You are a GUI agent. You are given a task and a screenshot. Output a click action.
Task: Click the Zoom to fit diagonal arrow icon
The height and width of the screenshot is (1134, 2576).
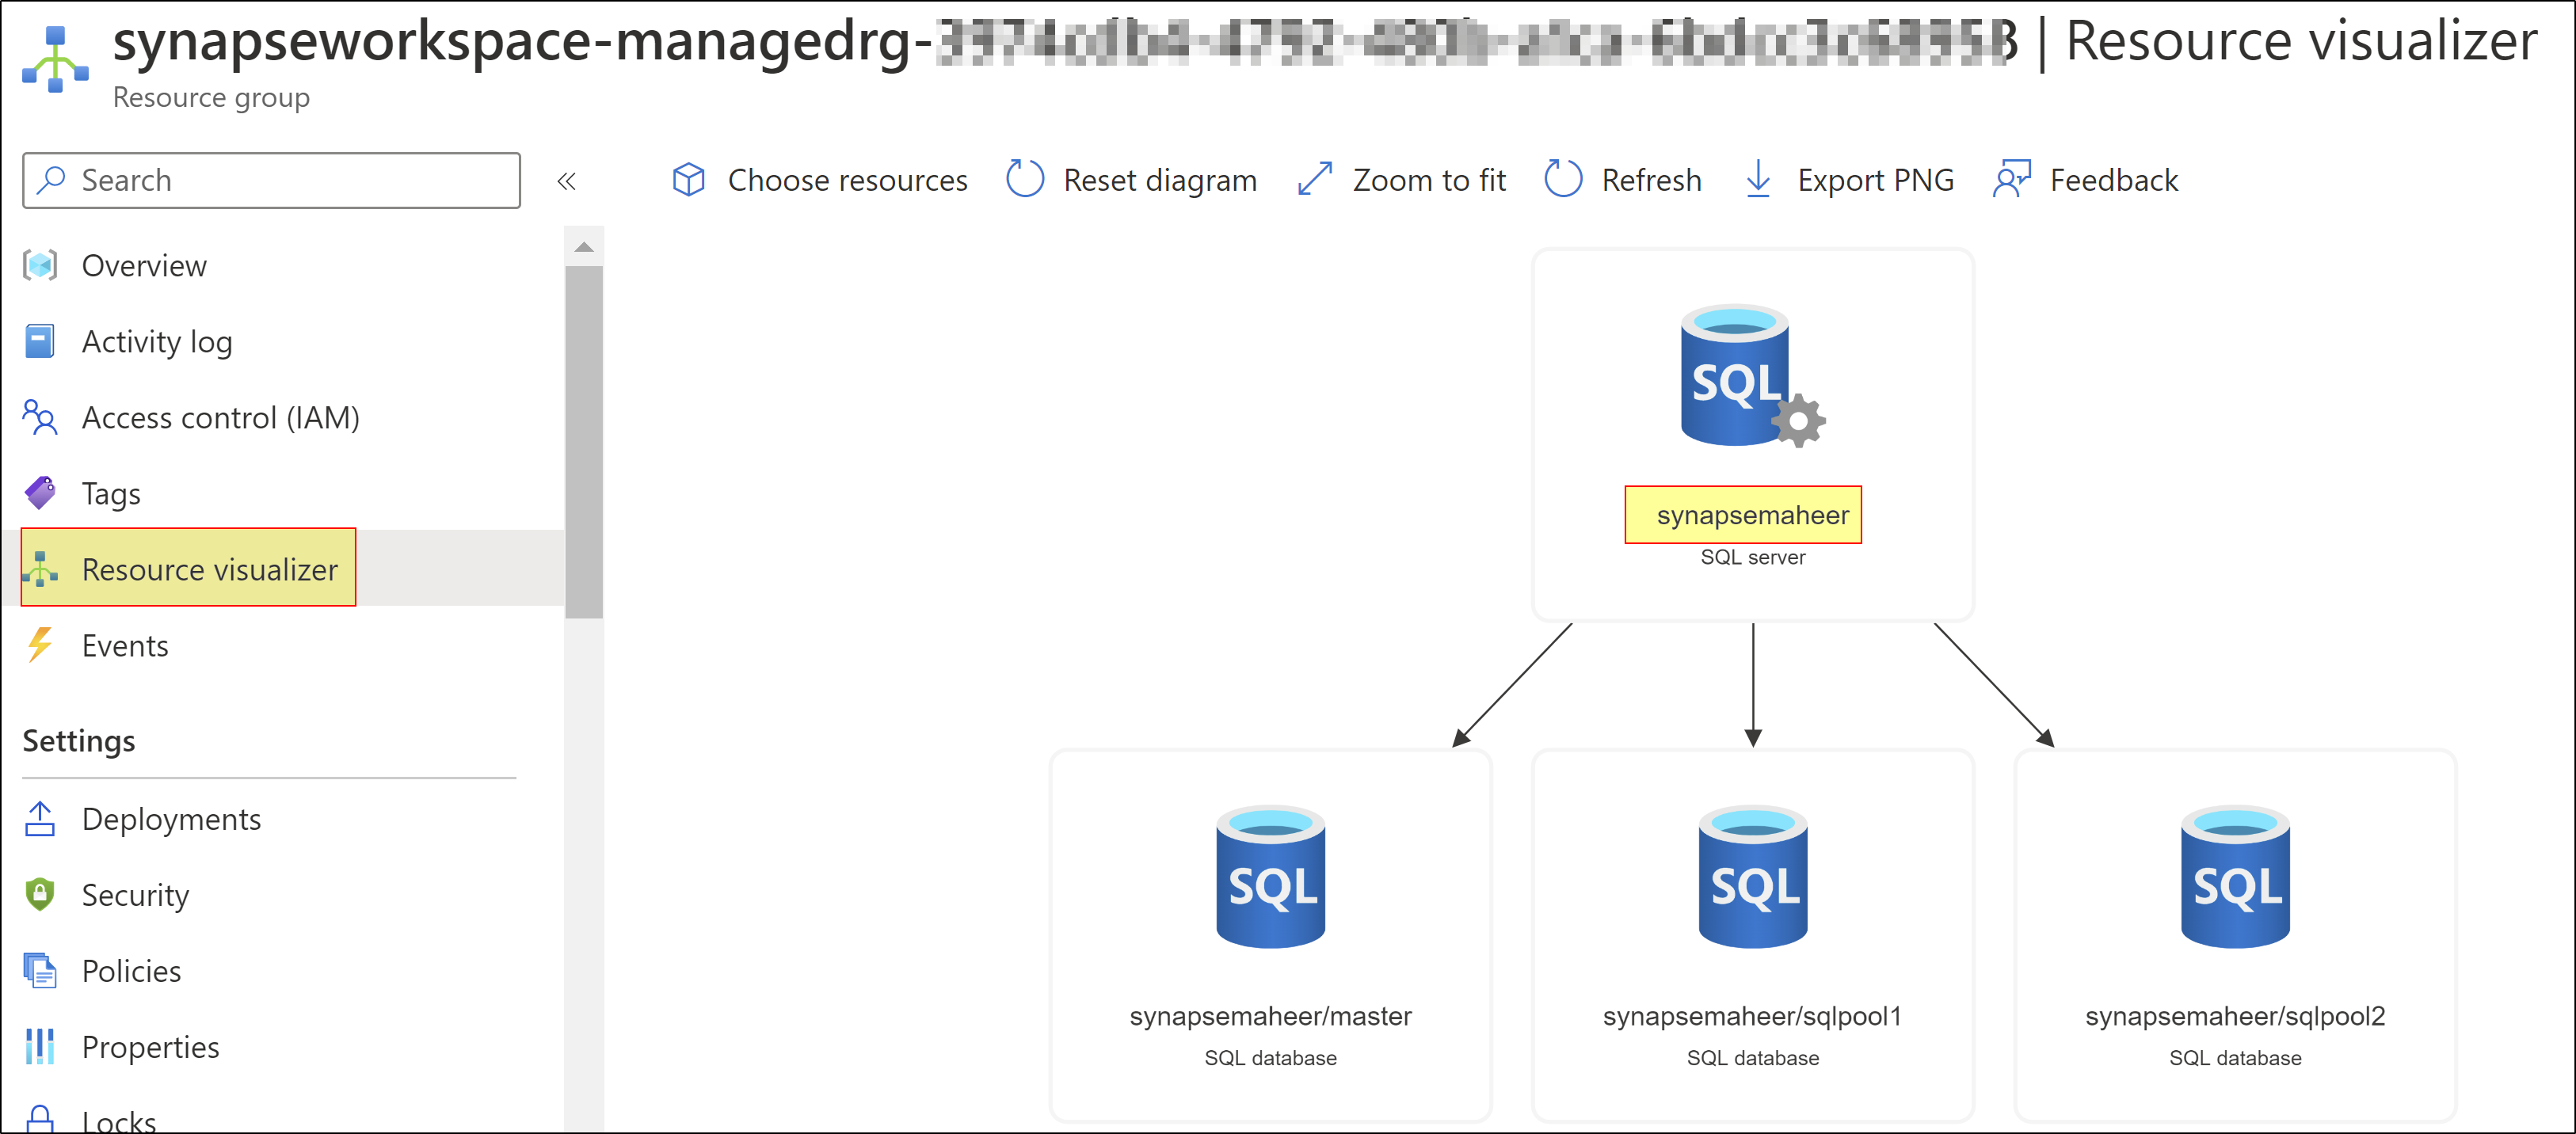(x=1315, y=180)
